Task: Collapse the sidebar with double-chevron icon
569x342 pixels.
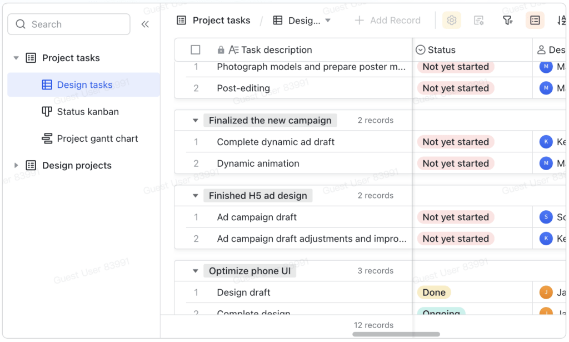Action: (145, 24)
